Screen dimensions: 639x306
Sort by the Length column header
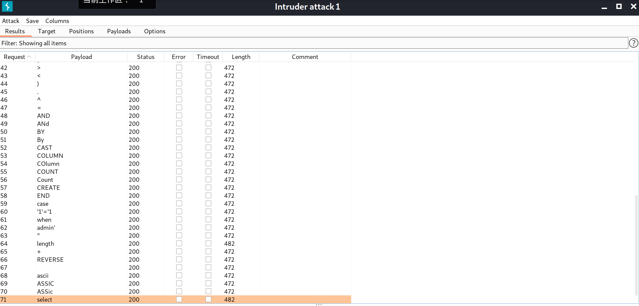pos(241,57)
